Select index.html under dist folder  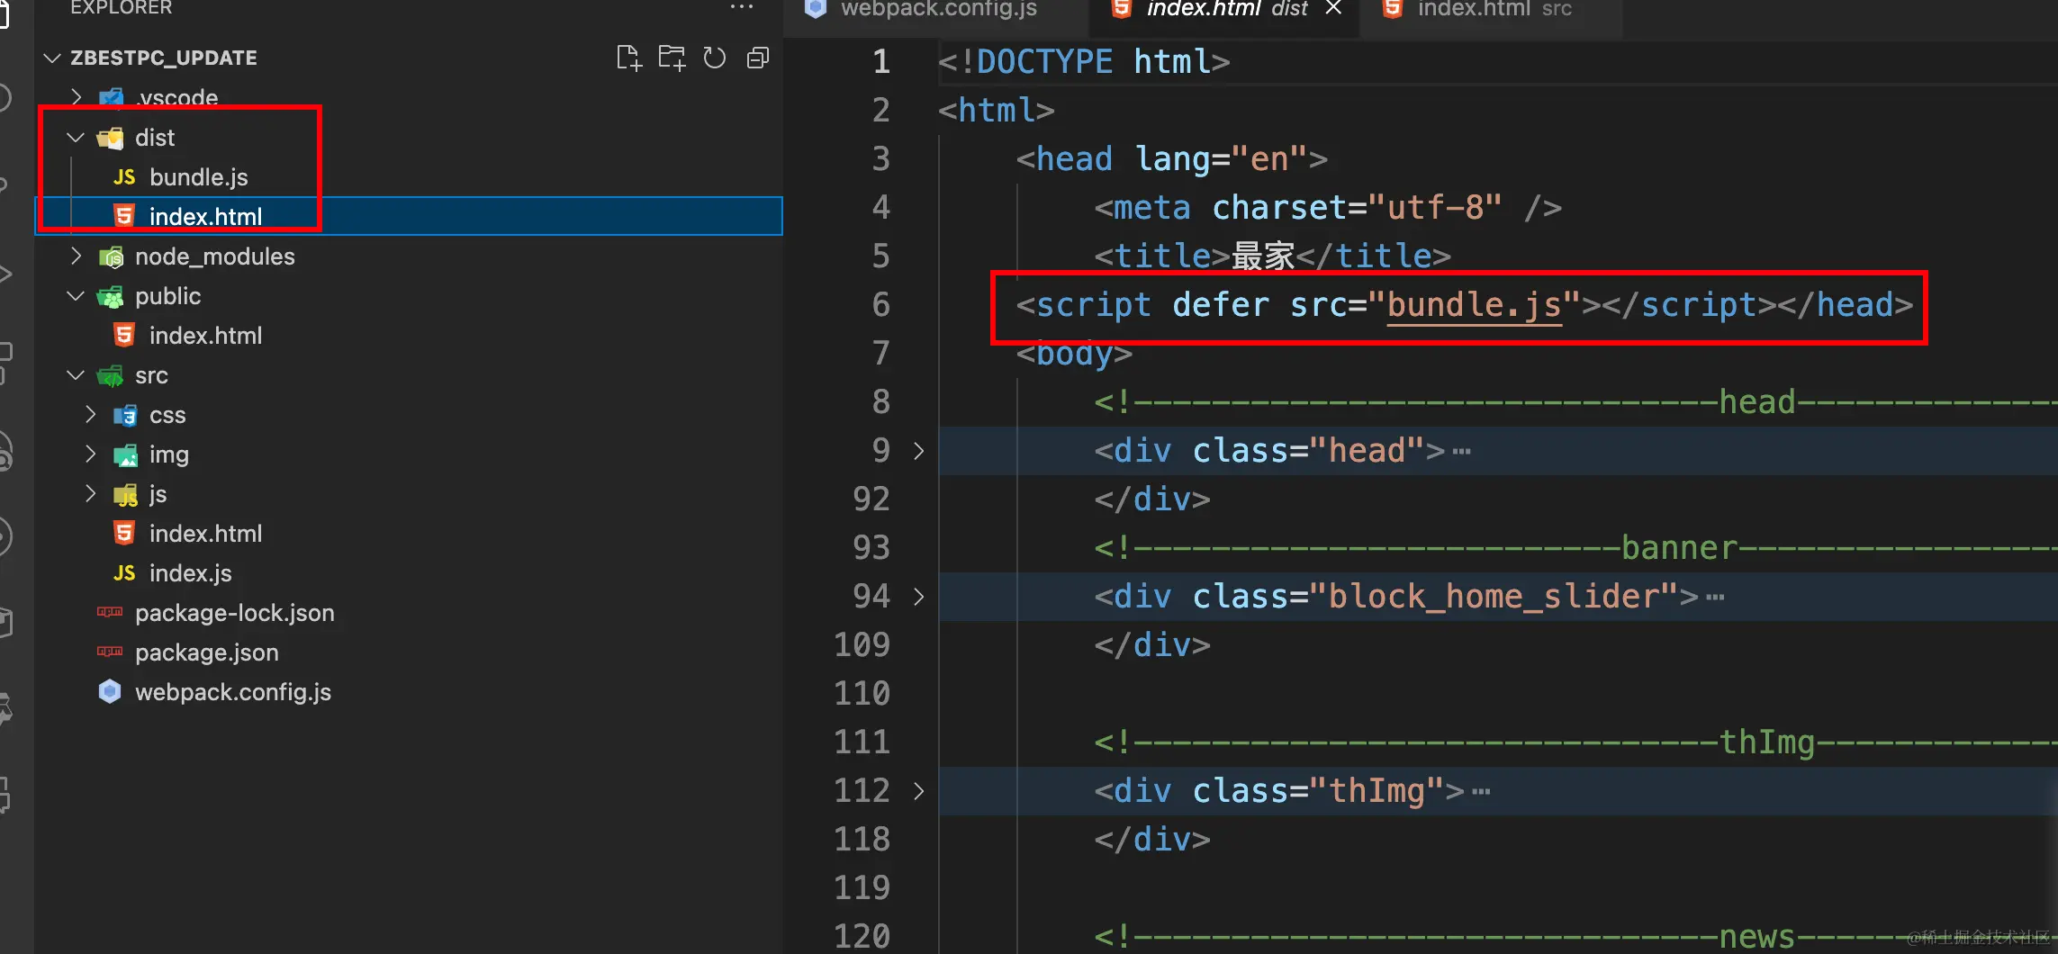409,217
